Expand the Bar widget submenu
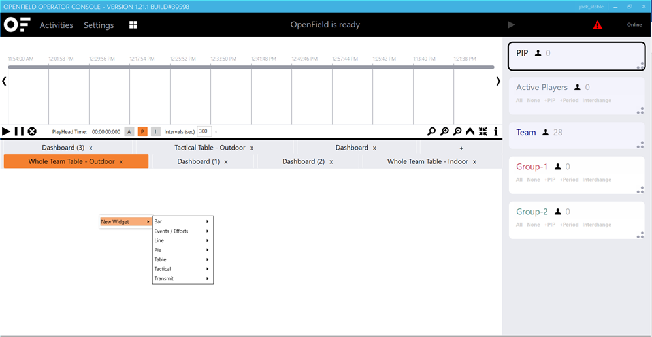Screen dimensions: 652x337 (182, 221)
